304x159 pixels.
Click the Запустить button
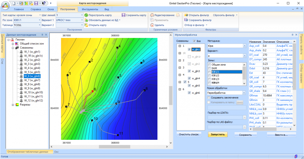tap(218, 134)
